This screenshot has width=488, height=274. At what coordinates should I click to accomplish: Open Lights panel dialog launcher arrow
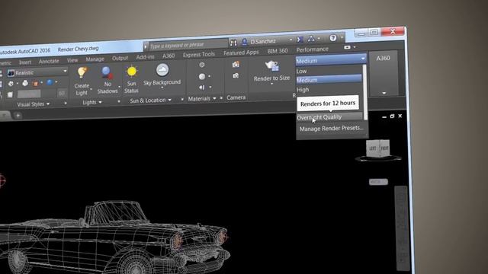click(x=119, y=101)
